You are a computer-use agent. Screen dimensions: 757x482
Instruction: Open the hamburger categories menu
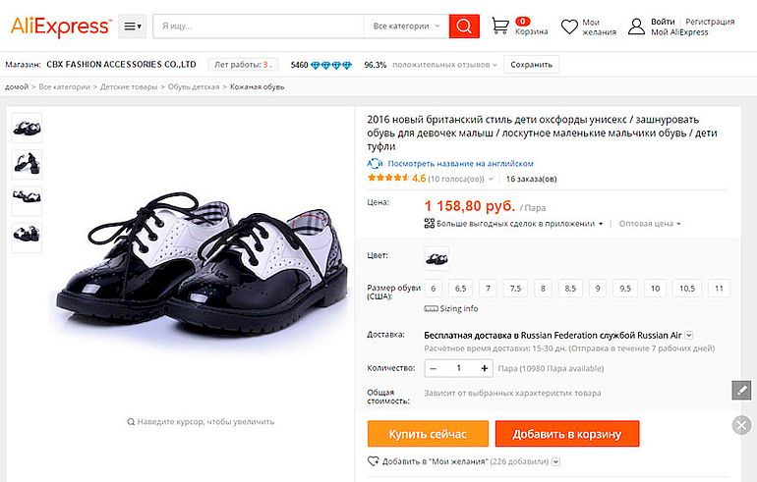132,27
